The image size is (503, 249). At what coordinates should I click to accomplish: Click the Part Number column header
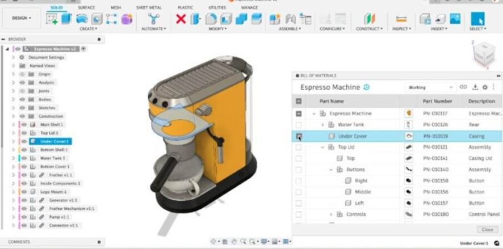click(x=437, y=102)
